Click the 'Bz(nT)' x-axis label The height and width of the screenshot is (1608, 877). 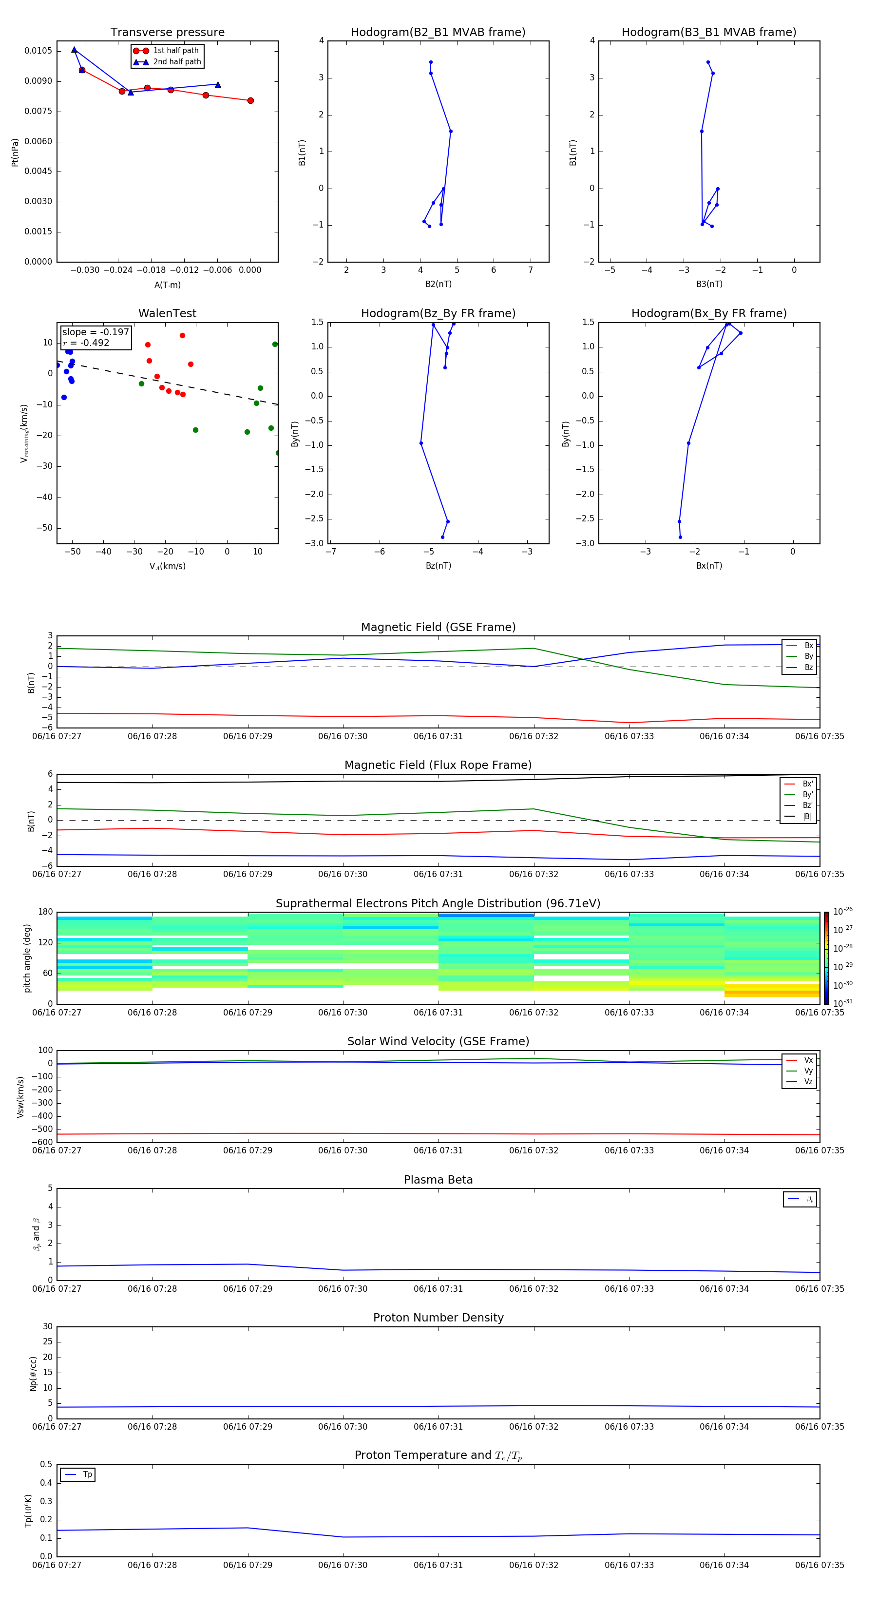438,566
